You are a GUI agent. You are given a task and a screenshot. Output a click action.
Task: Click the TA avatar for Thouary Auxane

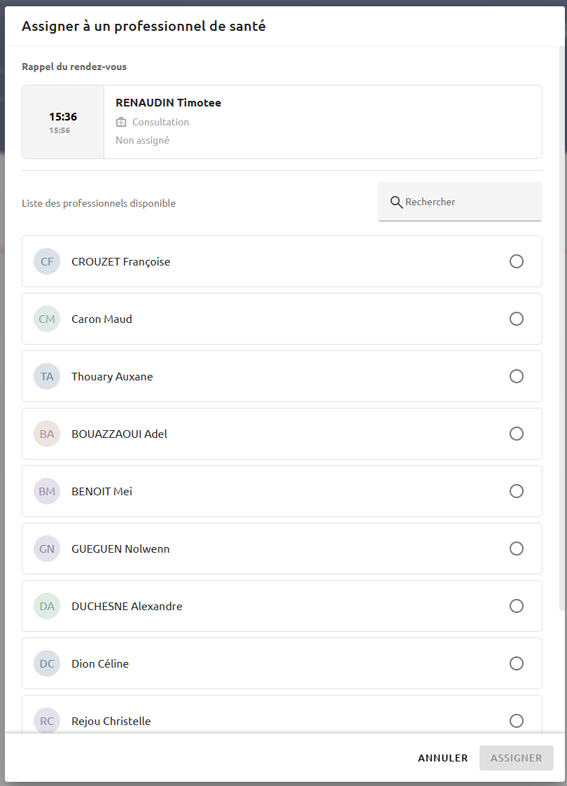point(47,376)
